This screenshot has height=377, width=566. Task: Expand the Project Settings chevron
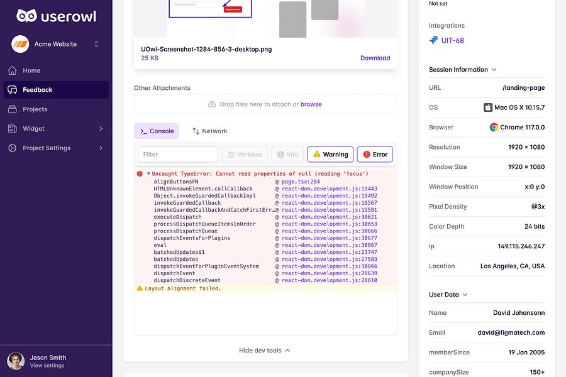[x=101, y=148]
